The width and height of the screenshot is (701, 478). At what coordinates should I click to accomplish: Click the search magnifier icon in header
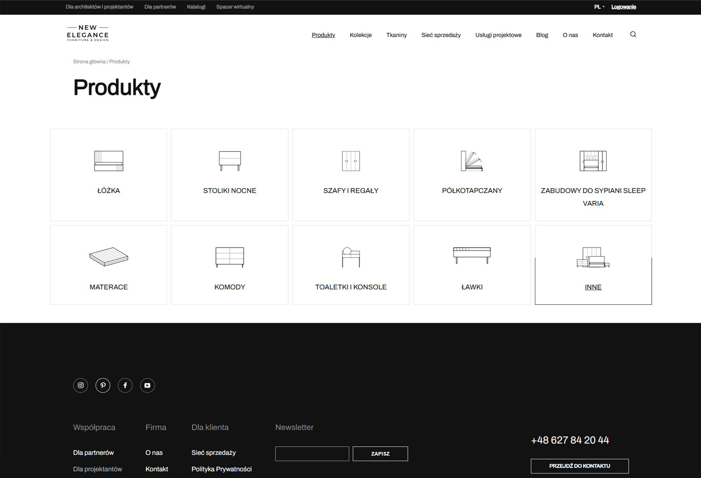click(x=633, y=34)
